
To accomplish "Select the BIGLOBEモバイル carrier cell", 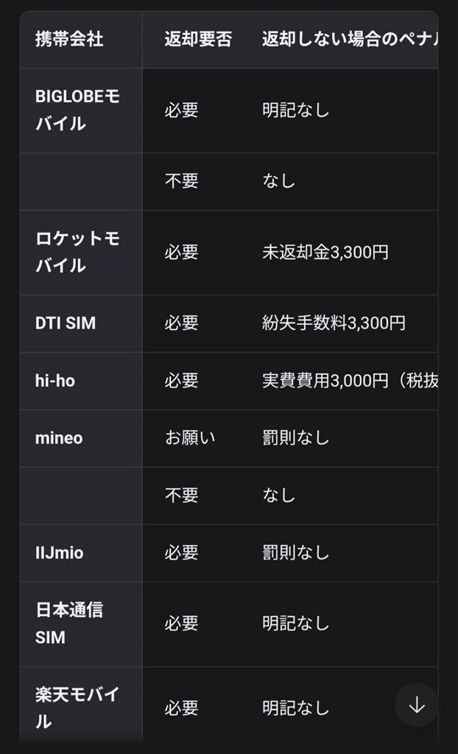I will 77,110.
